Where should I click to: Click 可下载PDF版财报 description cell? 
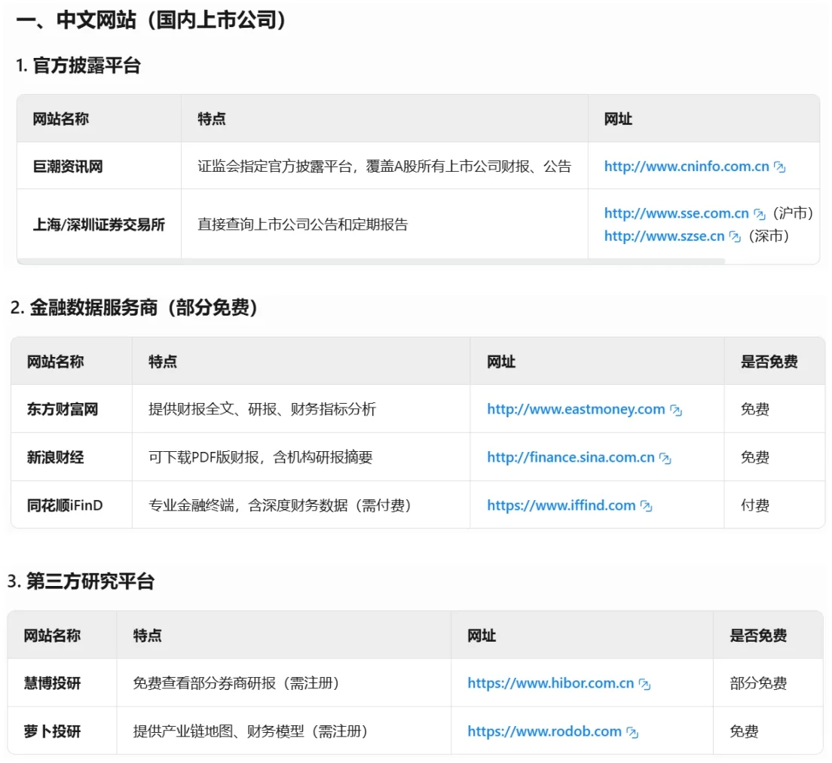point(301,457)
